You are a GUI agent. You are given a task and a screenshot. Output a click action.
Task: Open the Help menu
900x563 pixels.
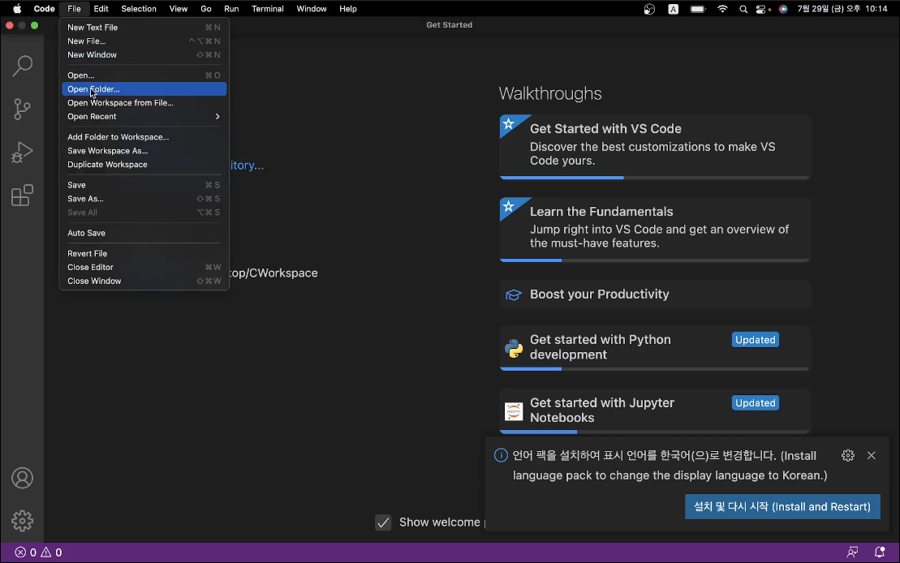click(348, 9)
